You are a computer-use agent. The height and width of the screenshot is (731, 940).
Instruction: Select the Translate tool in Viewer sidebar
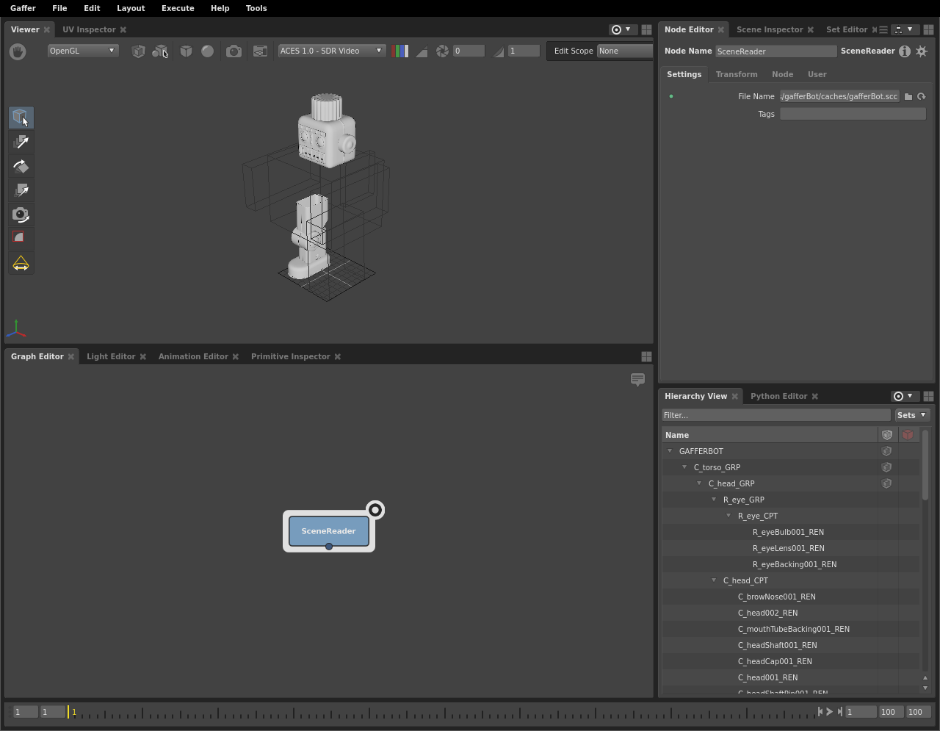[x=21, y=142]
